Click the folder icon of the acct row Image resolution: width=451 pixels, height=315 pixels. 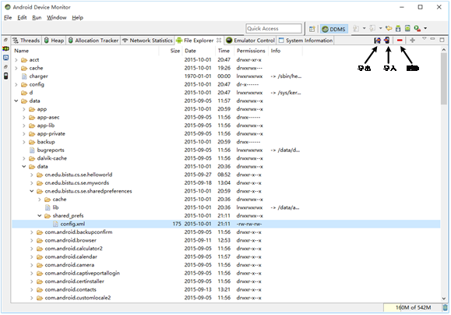(x=24, y=60)
